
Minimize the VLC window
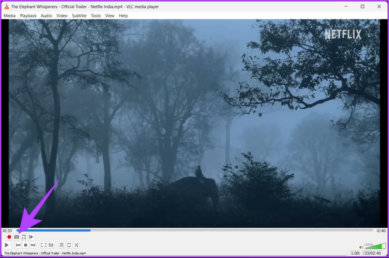(x=346, y=6)
